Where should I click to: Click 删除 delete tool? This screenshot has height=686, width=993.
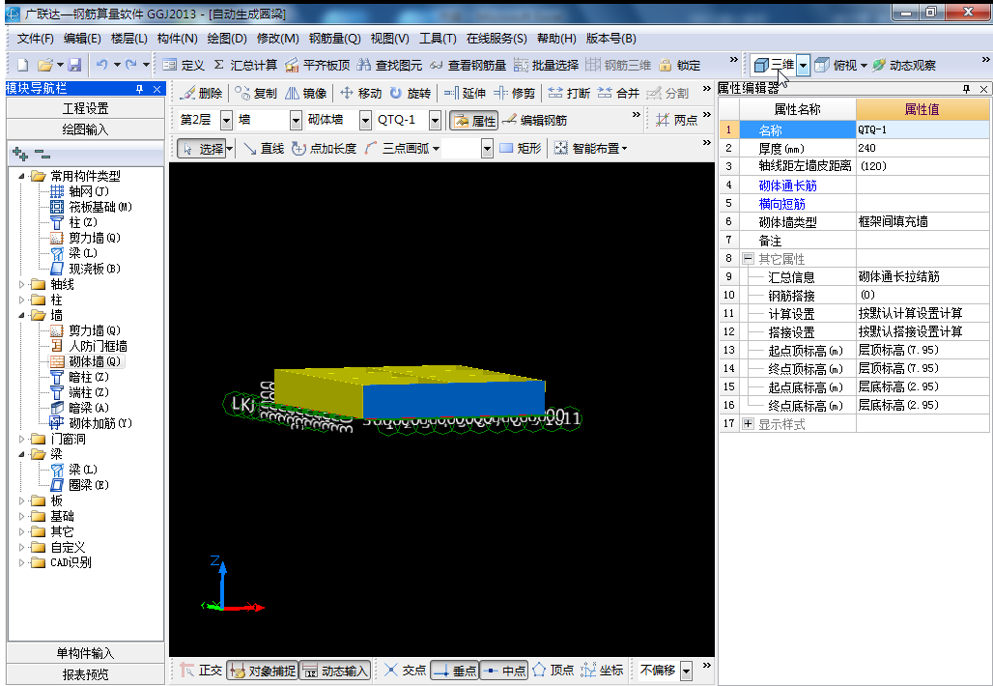click(201, 93)
